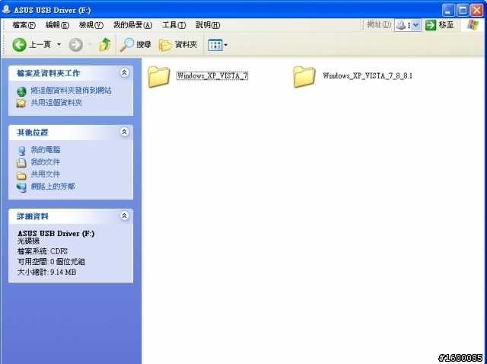Click 將這個資料夾發佈到網站 link
This screenshot has height=364, width=487.
pyautogui.click(x=71, y=91)
